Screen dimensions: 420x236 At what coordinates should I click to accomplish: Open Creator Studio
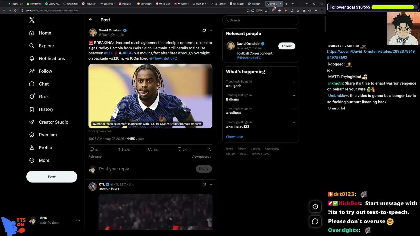49,122
